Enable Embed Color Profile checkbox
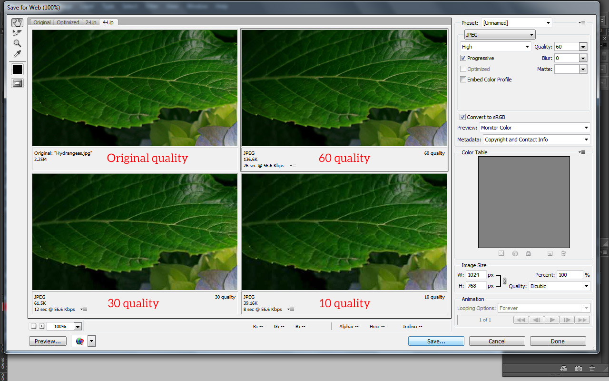 point(463,80)
